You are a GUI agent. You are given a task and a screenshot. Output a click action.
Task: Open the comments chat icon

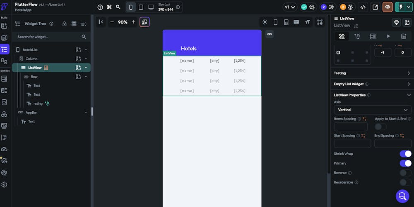(312, 7)
